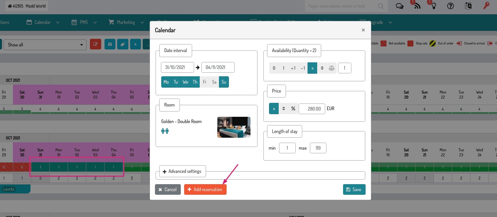This screenshot has width=497, height=217.
Task: Click the start date field 31/10/2021
Action: [x=177, y=67]
